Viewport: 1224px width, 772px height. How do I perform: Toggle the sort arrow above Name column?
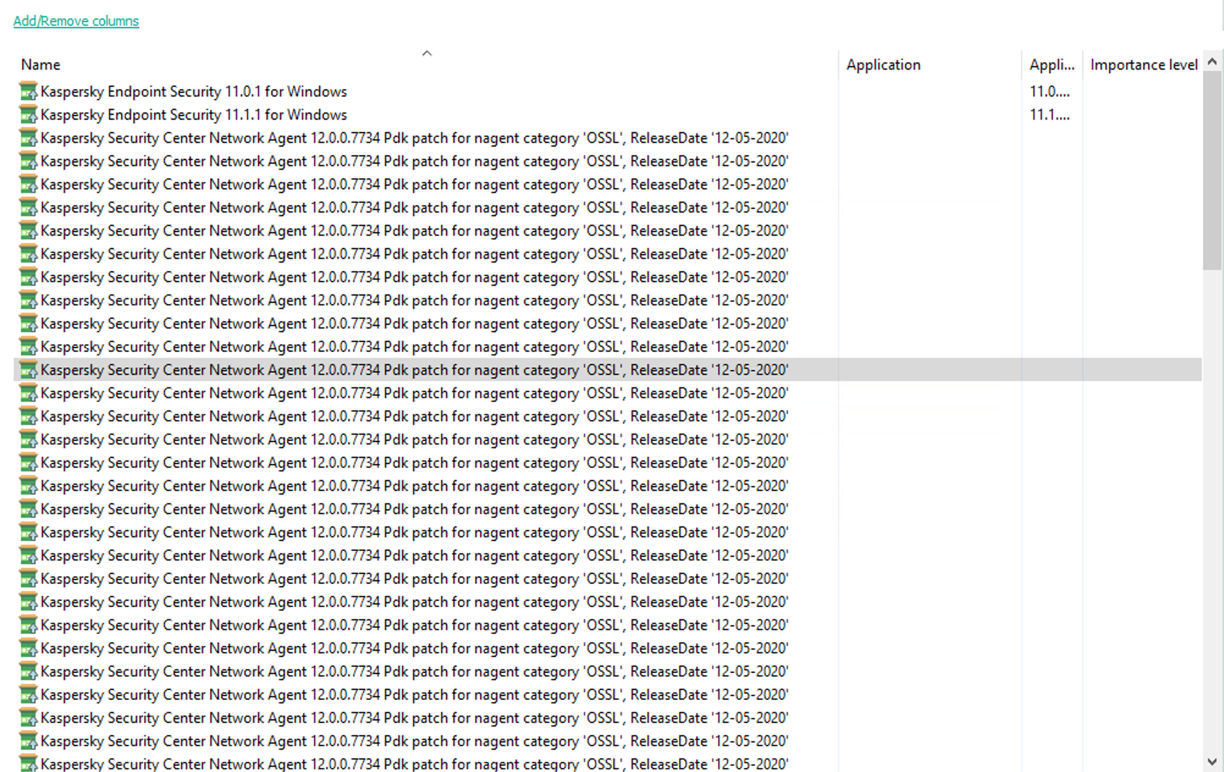(x=427, y=54)
